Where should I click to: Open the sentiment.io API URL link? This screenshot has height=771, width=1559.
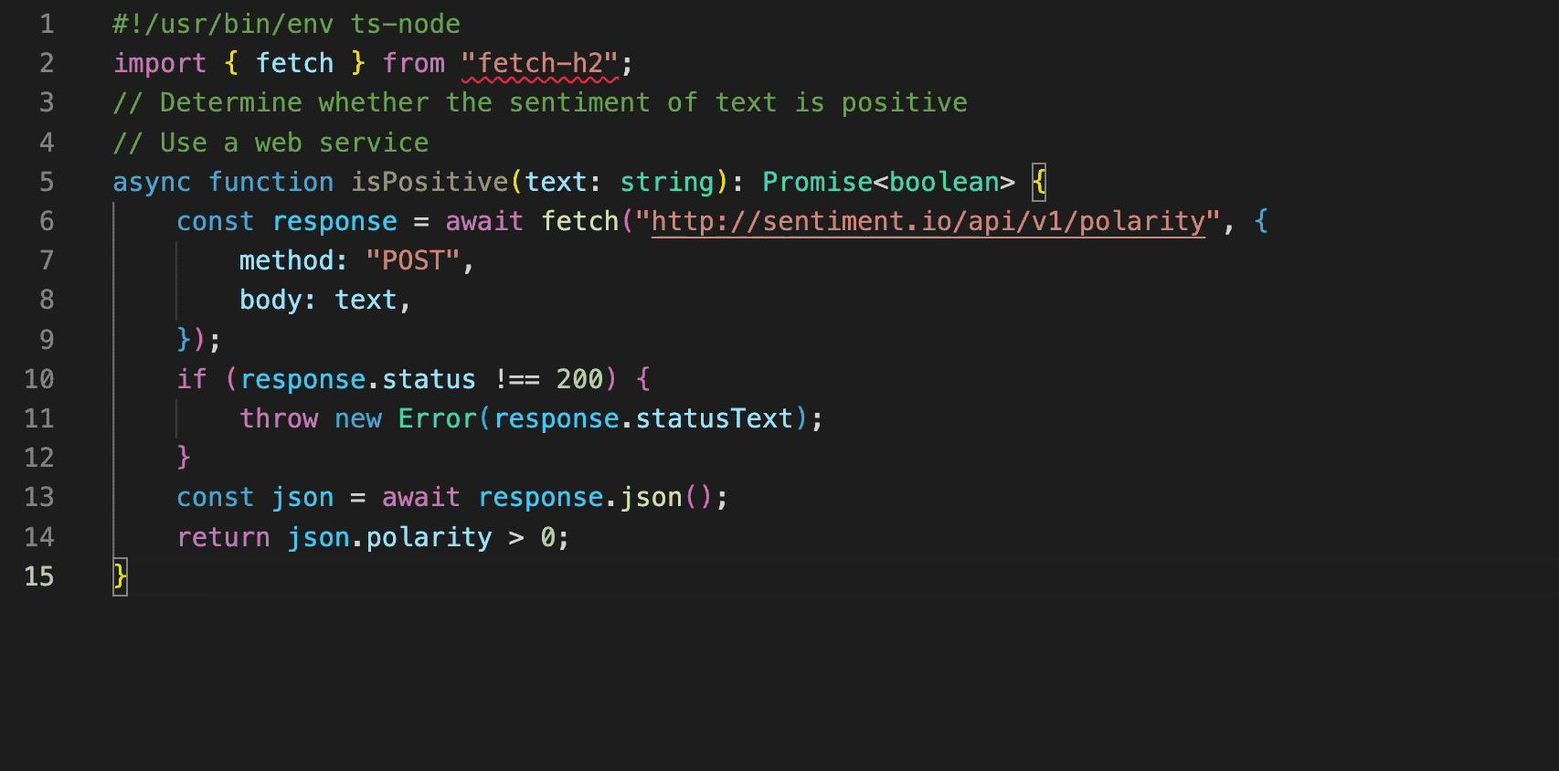[928, 221]
